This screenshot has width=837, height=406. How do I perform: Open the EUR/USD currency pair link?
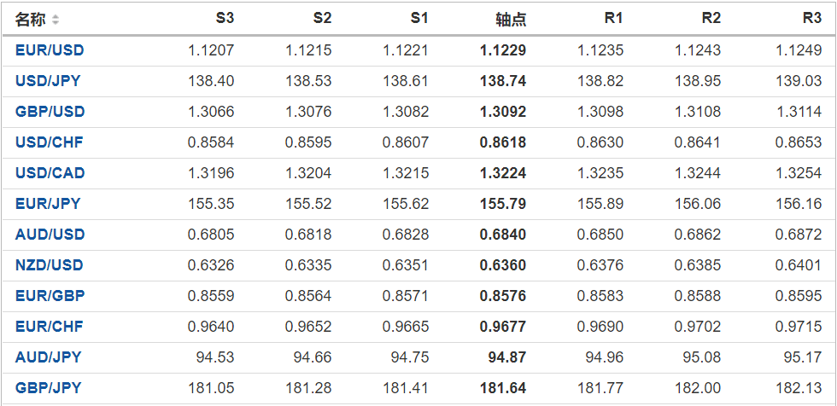50,50
